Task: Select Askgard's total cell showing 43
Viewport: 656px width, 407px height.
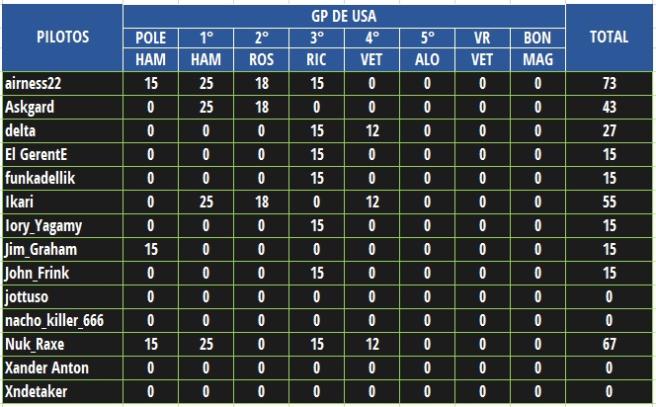Action: tap(610, 107)
